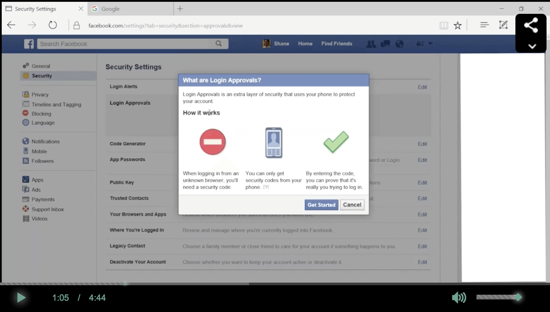Edit Login Alerts

point(422,87)
